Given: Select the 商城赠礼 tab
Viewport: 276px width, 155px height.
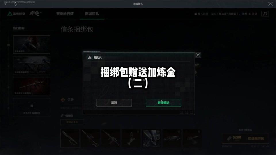Looking at the screenshot, I should (x=92, y=14).
